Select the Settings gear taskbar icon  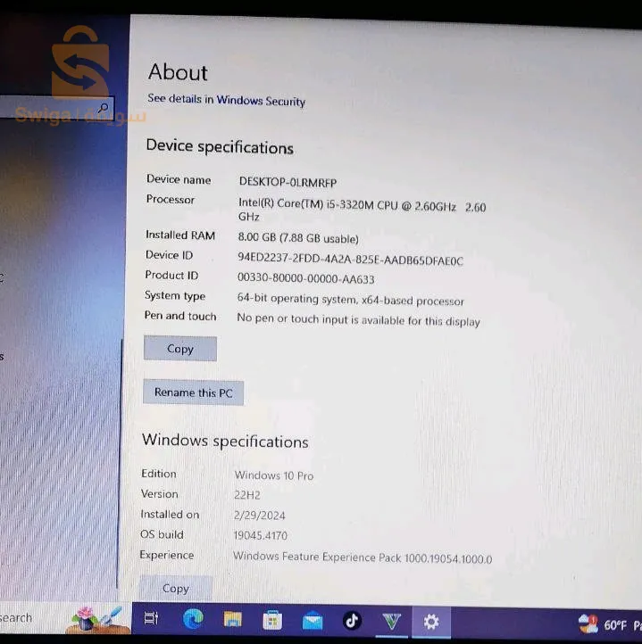(431, 622)
